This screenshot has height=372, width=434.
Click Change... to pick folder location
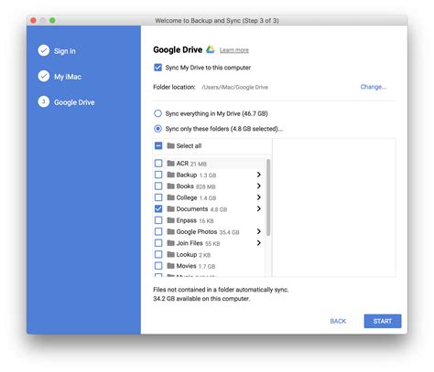click(374, 87)
